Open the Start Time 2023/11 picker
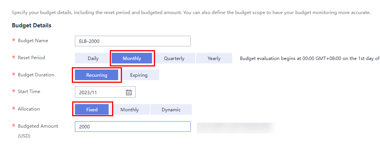Image resolution: width=380 pixels, height=147 pixels. [105, 92]
